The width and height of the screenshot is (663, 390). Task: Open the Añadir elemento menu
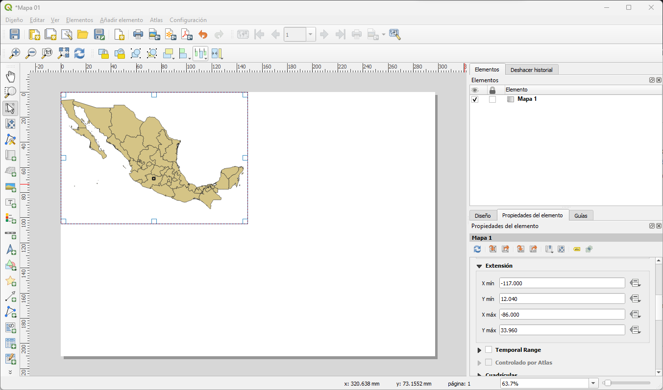click(122, 20)
